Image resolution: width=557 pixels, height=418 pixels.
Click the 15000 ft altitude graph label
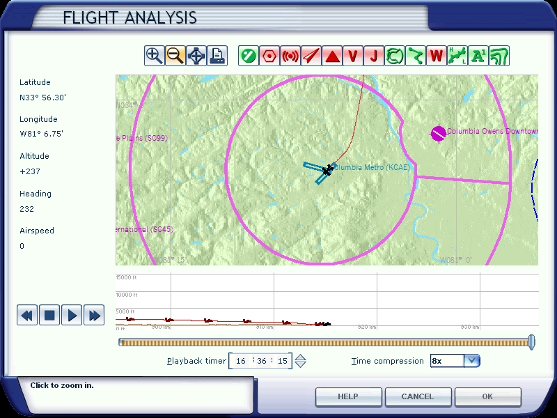click(126, 277)
